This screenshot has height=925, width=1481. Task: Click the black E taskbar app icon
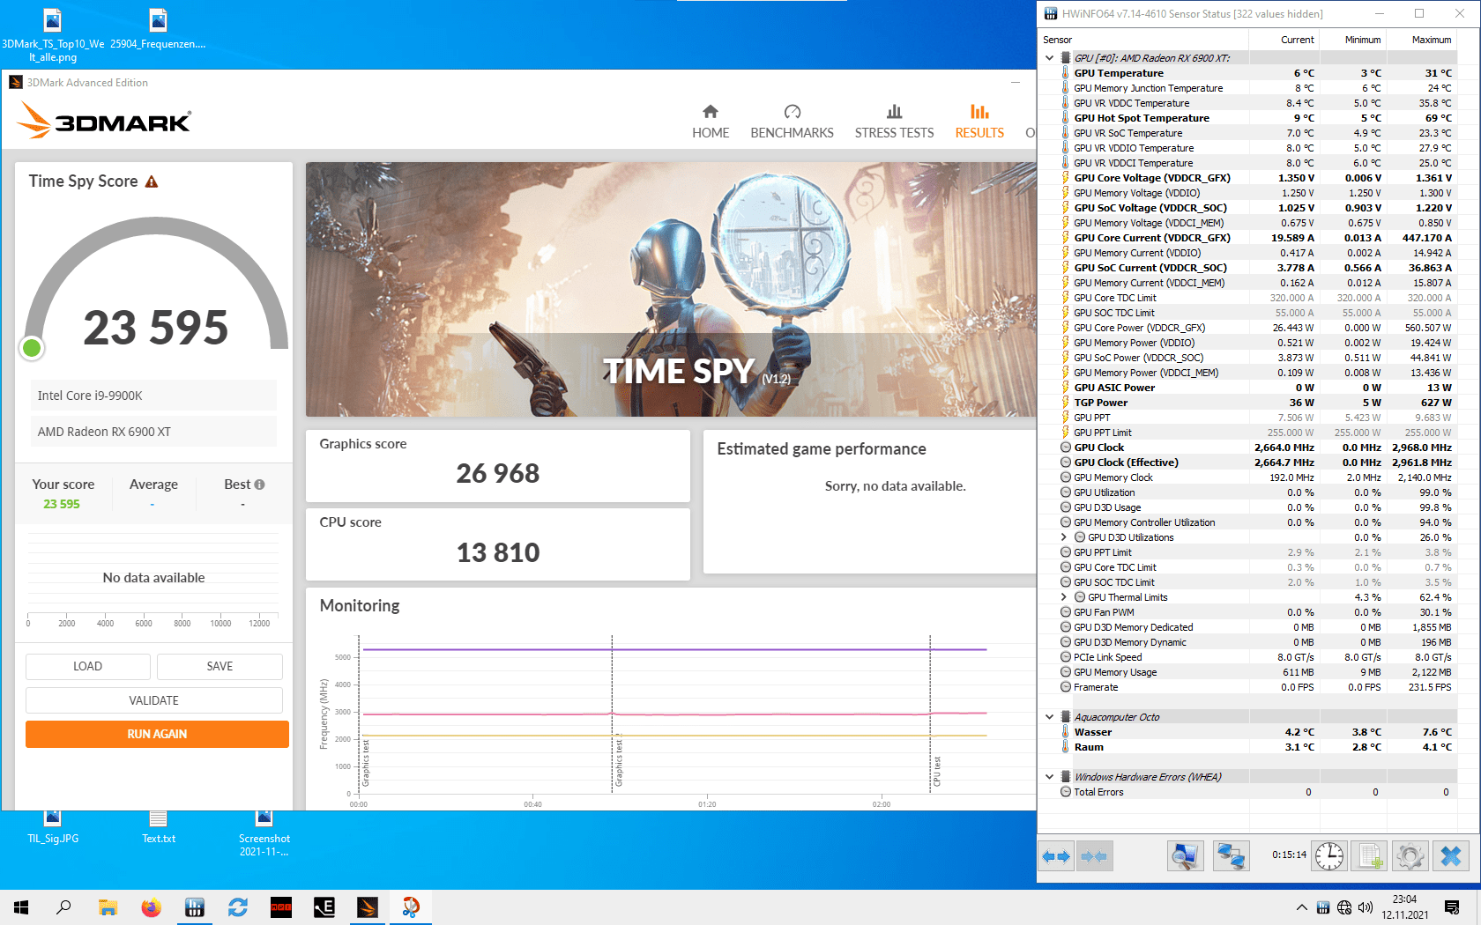click(324, 907)
